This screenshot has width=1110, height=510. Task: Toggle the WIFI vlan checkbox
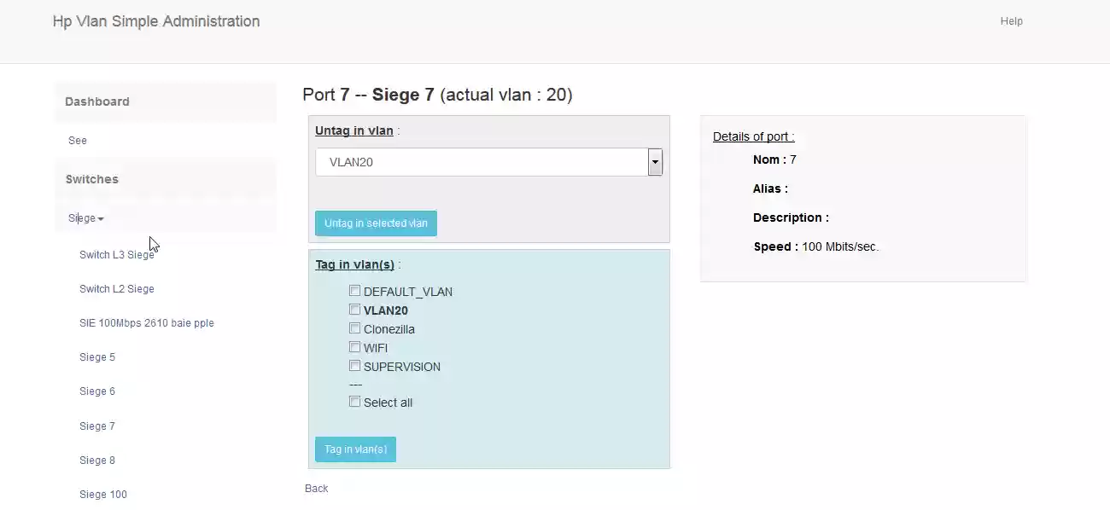pos(354,347)
